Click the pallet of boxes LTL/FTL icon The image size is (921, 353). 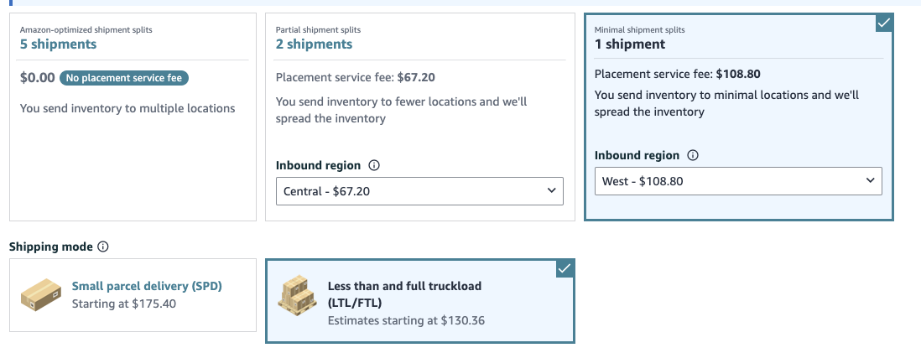297,295
